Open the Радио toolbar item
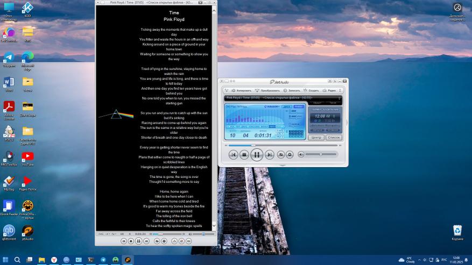 (x=329, y=90)
